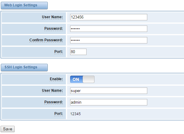Focus the SSH Password field containing admin
This screenshot has width=184, height=134.
[108, 102]
